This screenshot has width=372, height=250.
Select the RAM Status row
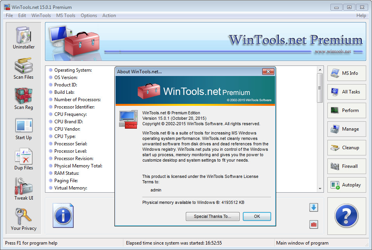[x=64, y=173]
